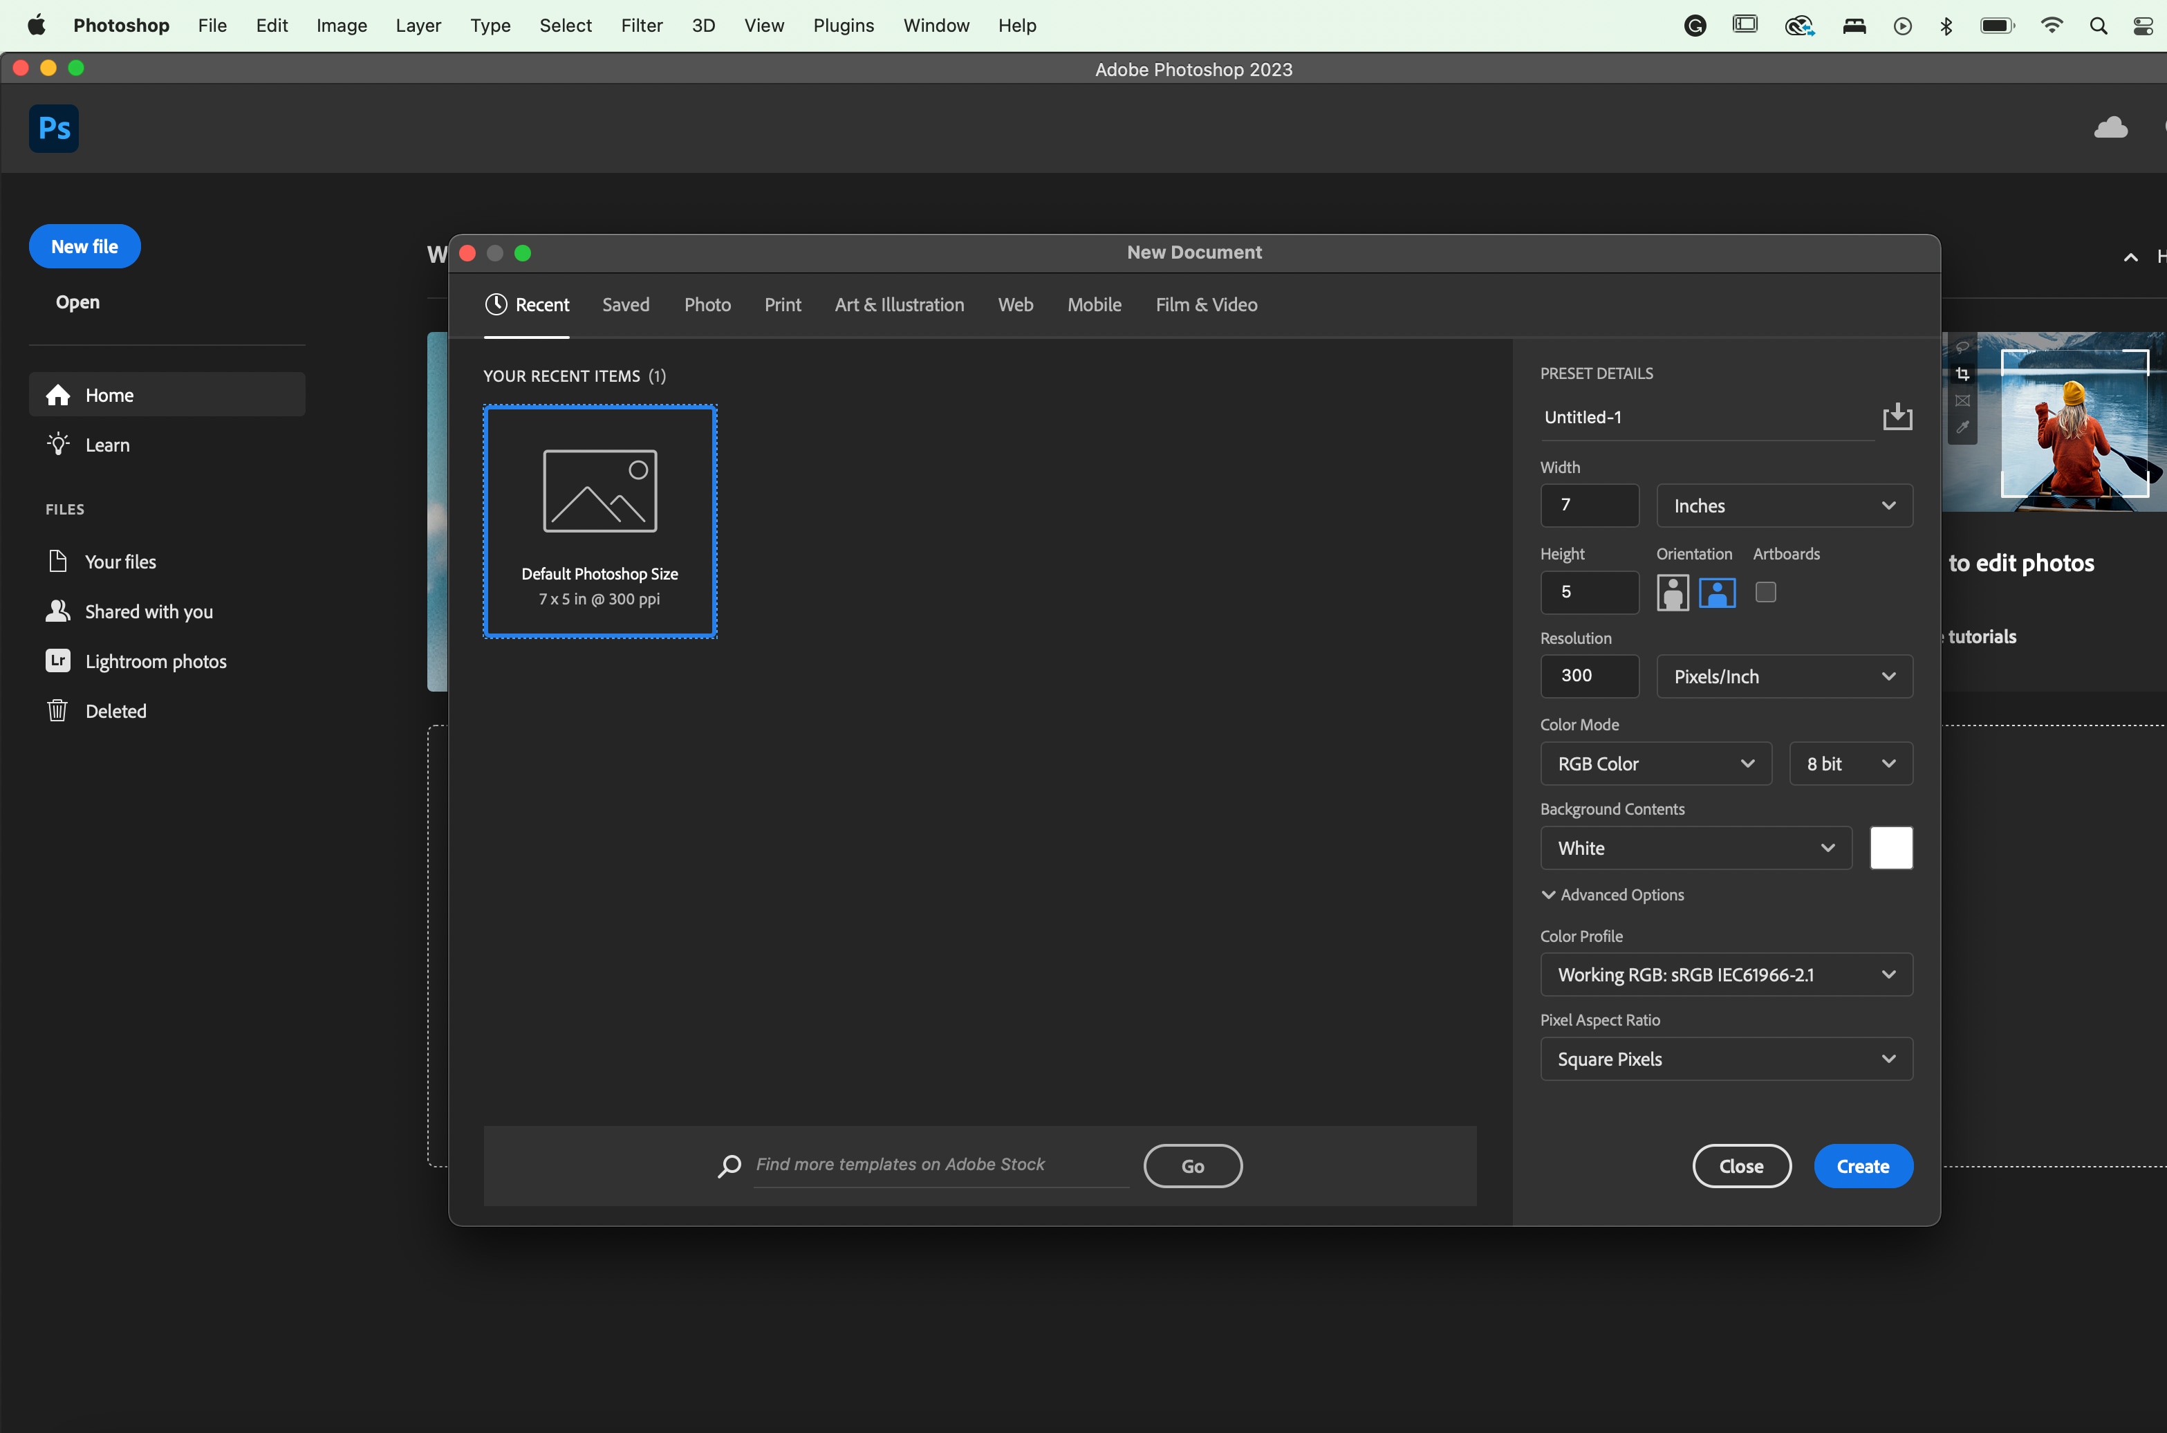Click the Photoshop Ps logo icon
This screenshot has width=2167, height=1433.
point(54,129)
